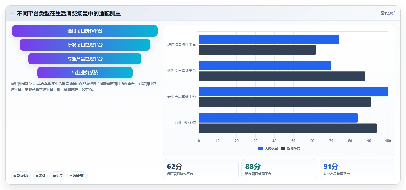Click the x-axis tick labeled 0

point(199,141)
